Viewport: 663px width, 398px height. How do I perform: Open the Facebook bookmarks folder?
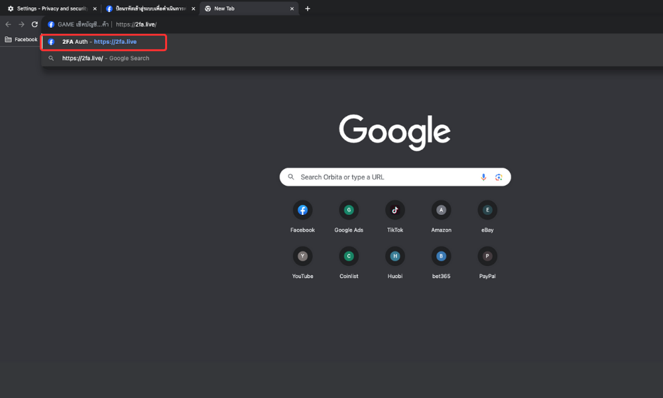pyautogui.click(x=21, y=39)
